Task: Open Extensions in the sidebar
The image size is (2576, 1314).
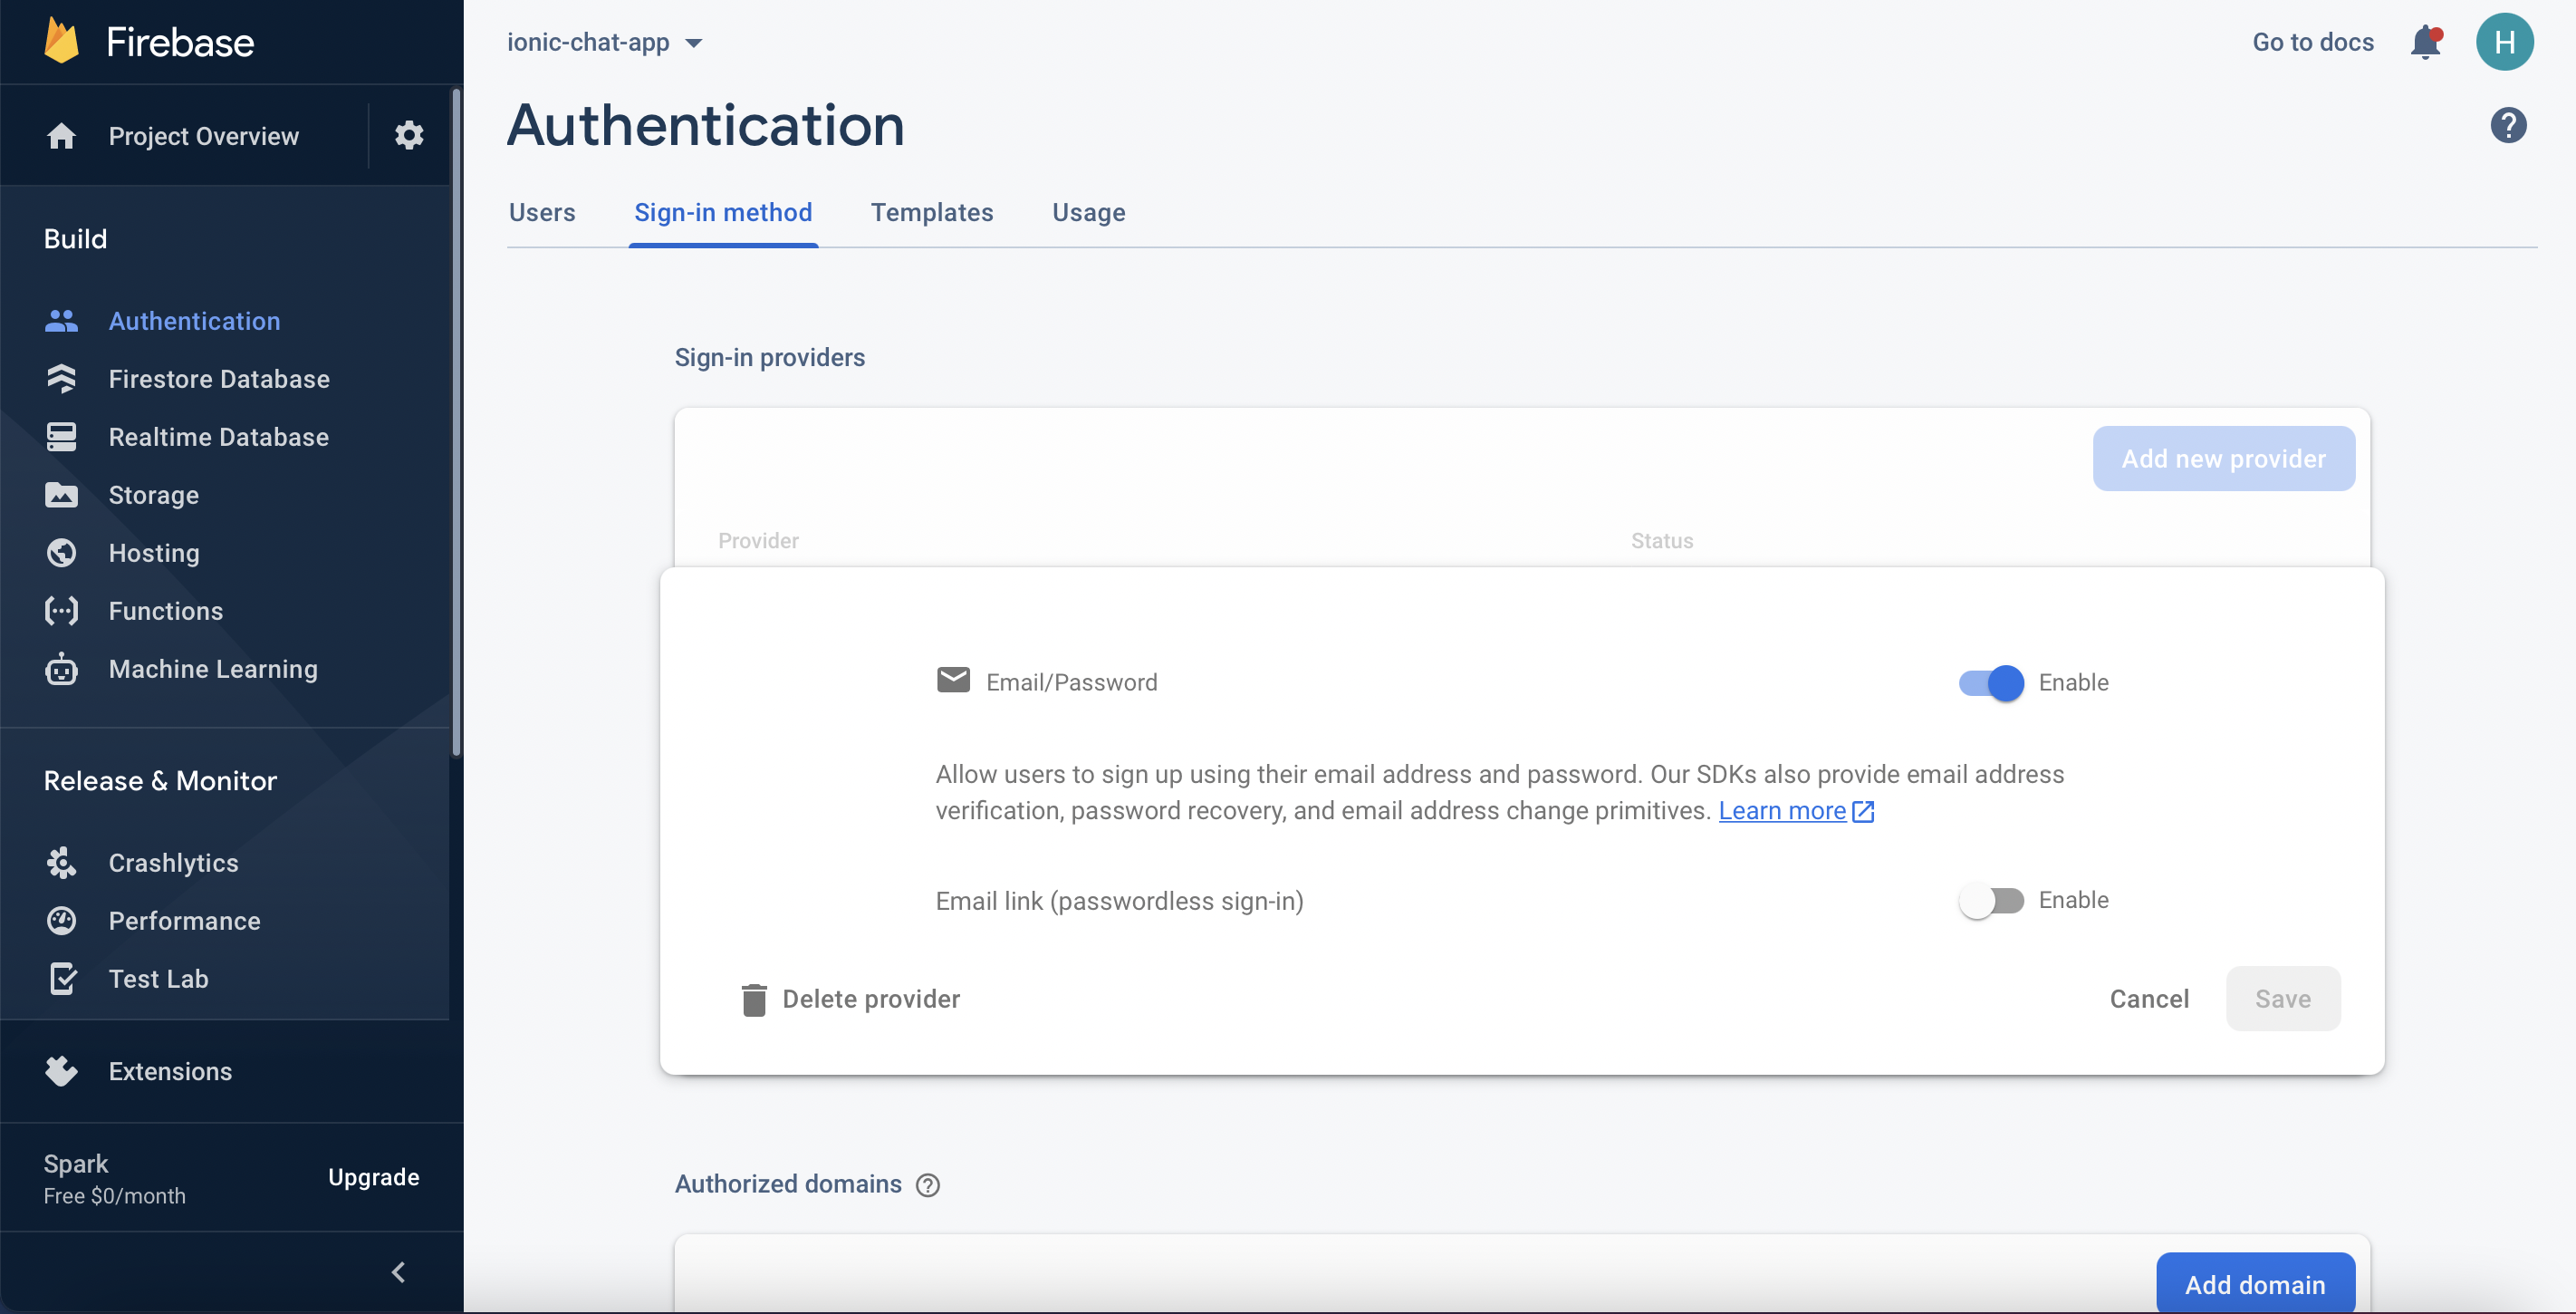Action: [170, 1071]
